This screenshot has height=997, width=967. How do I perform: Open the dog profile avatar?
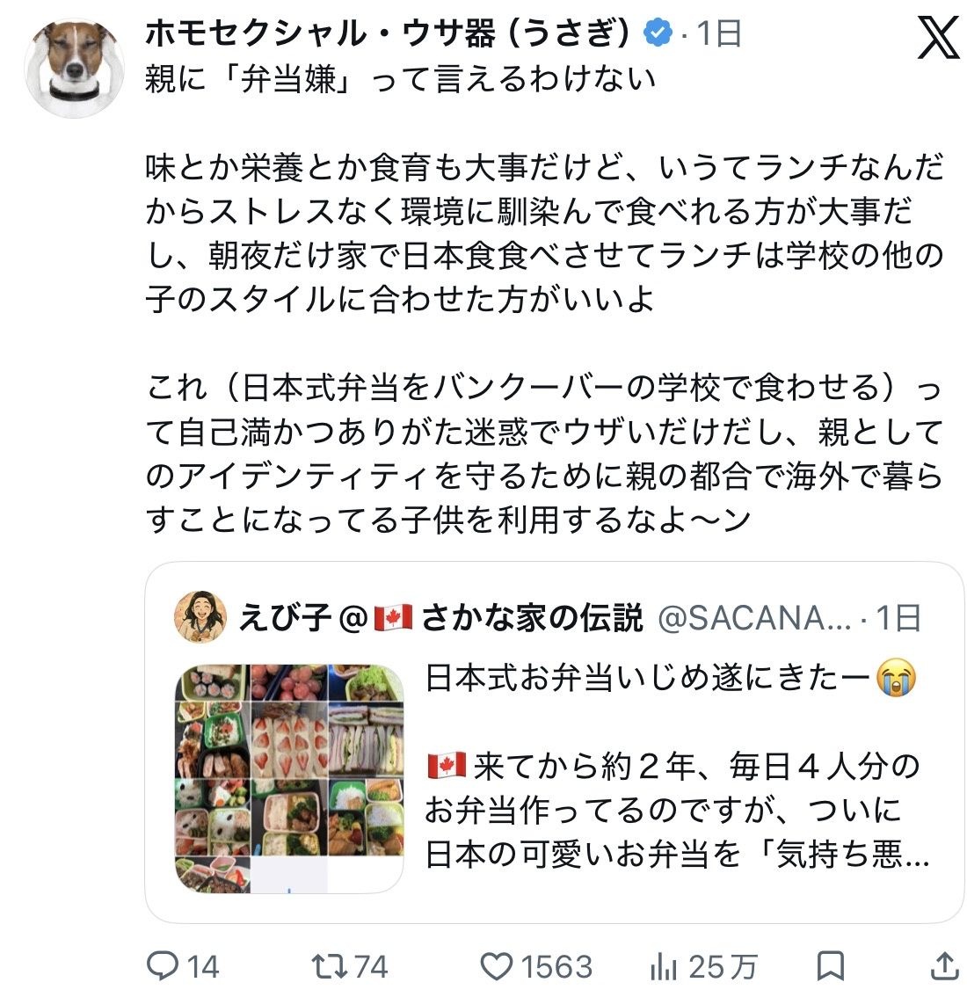(75, 68)
